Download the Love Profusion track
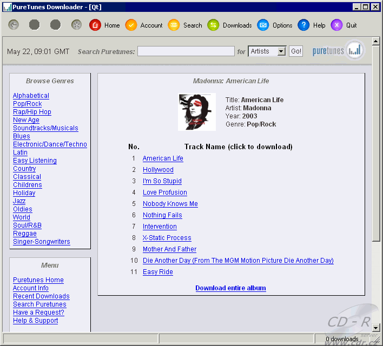The height and width of the screenshot is (346, 383). pos(165,192)
